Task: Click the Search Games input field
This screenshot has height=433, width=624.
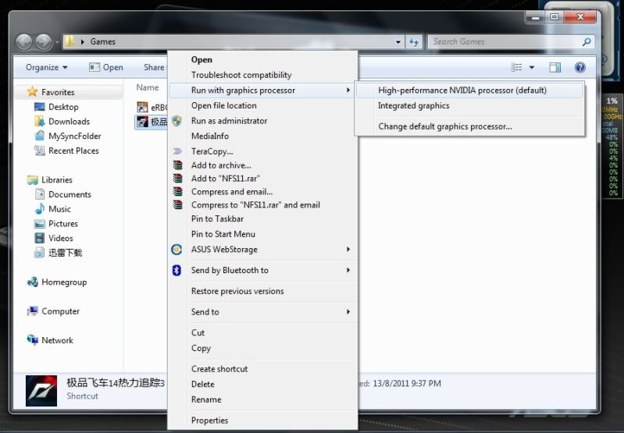Action: (504, 42)
